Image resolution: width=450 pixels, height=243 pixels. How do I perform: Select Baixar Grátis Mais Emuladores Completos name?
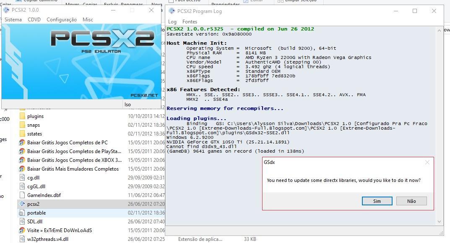73,169
